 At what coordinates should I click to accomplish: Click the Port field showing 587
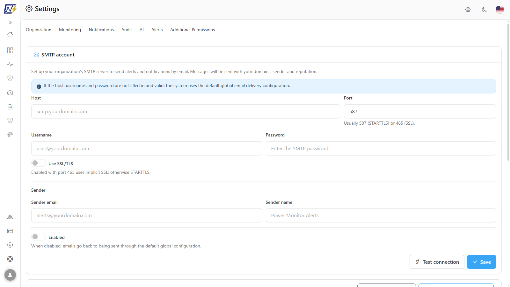click(x=420, y=112)
